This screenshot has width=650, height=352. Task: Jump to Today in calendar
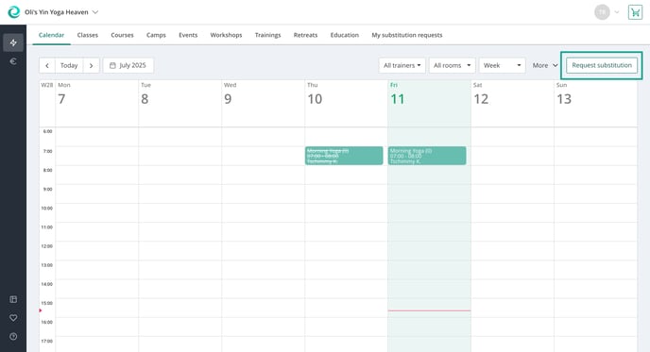(x=69, y=65)
